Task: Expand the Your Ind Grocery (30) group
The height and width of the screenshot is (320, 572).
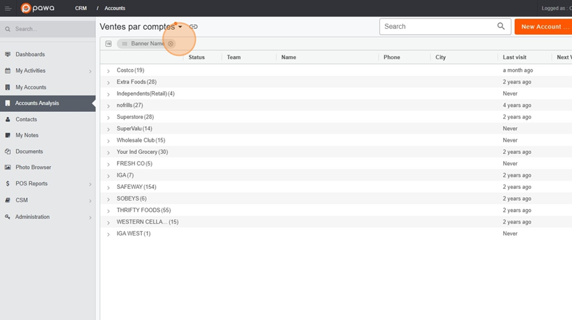Action: [x=108, y=153]
